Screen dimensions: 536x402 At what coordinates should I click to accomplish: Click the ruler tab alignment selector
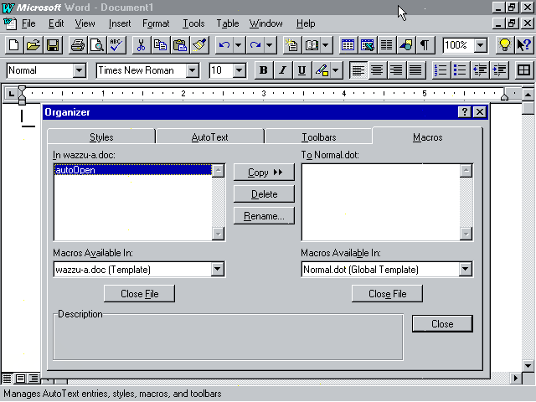coord(11,93)
